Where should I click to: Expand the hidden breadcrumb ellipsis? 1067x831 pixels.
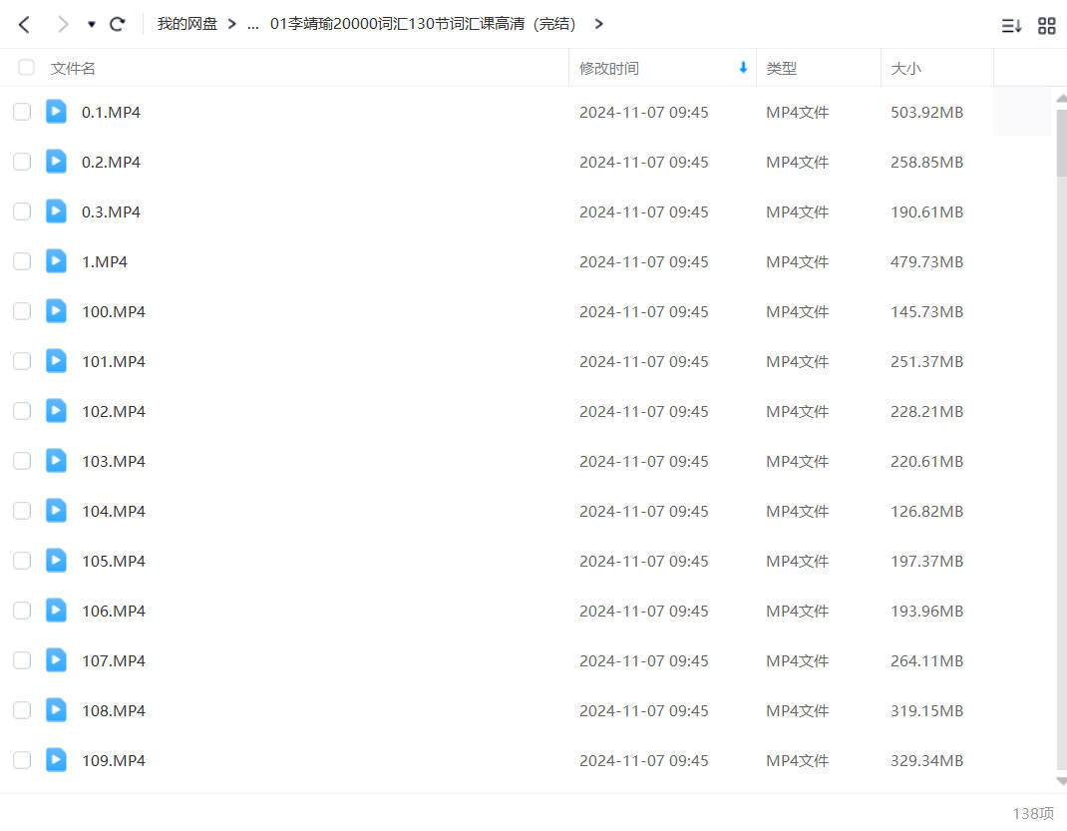click(252, 25)
